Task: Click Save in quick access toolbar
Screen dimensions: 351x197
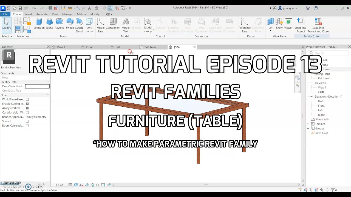Action: [20, 8]
